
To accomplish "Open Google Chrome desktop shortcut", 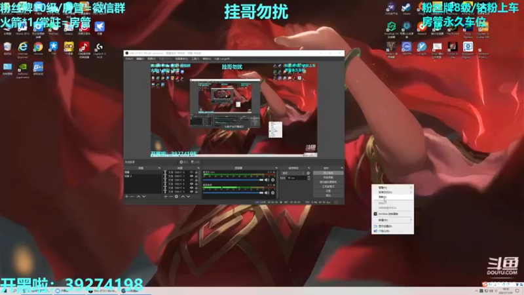I will pyautogui.click(x=38, y=49).
